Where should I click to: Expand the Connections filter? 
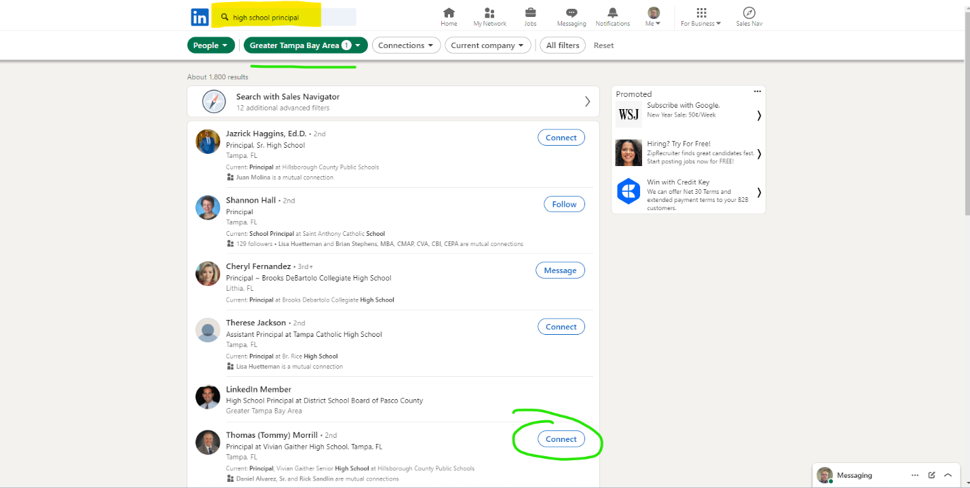tap(407, 45)
